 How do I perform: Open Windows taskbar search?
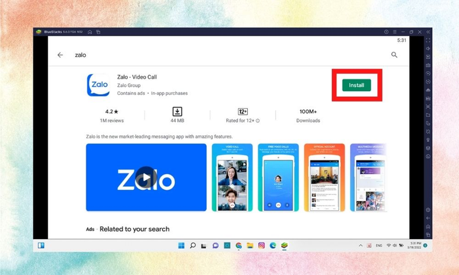[x=193, y=246]
